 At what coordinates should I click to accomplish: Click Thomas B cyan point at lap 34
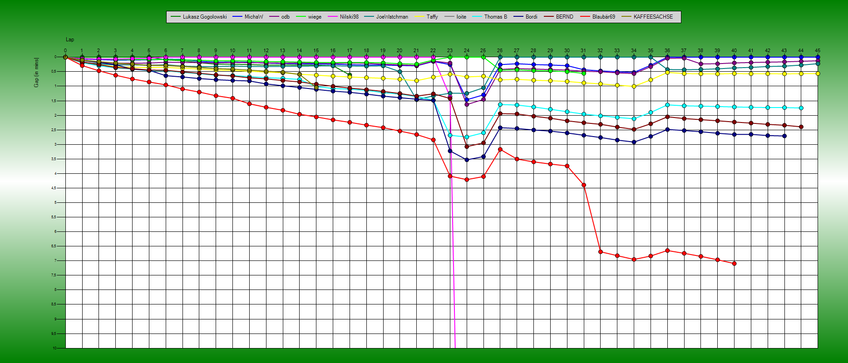(634, 119)
